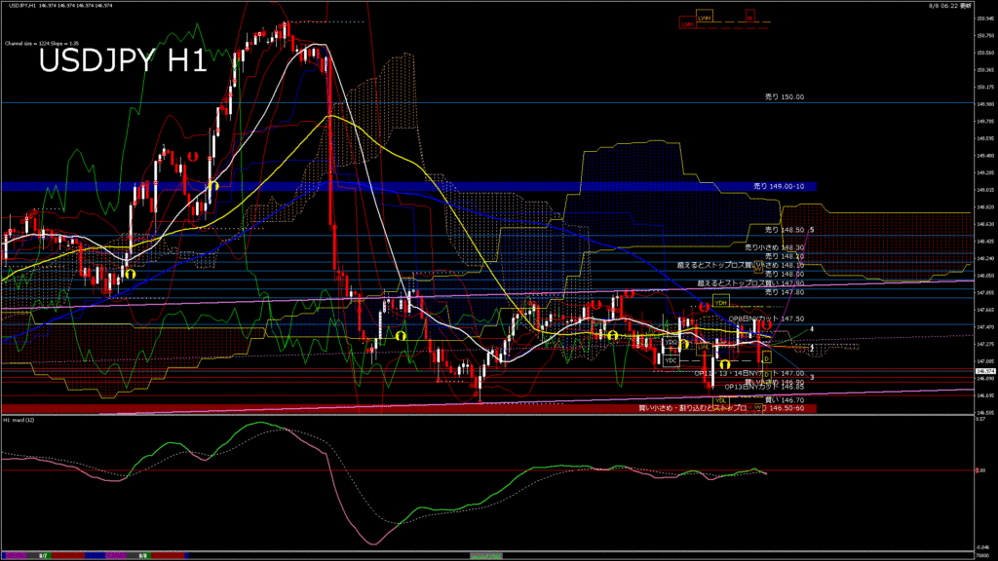Click the M box in top-right legend

(749, 18)
